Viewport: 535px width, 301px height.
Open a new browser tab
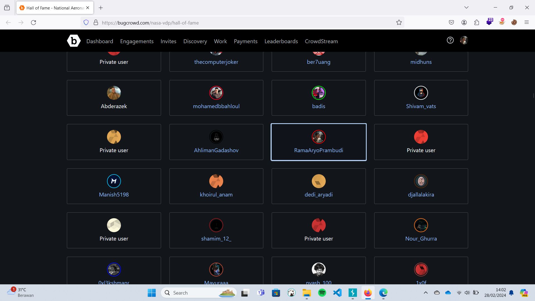[101, 8]
